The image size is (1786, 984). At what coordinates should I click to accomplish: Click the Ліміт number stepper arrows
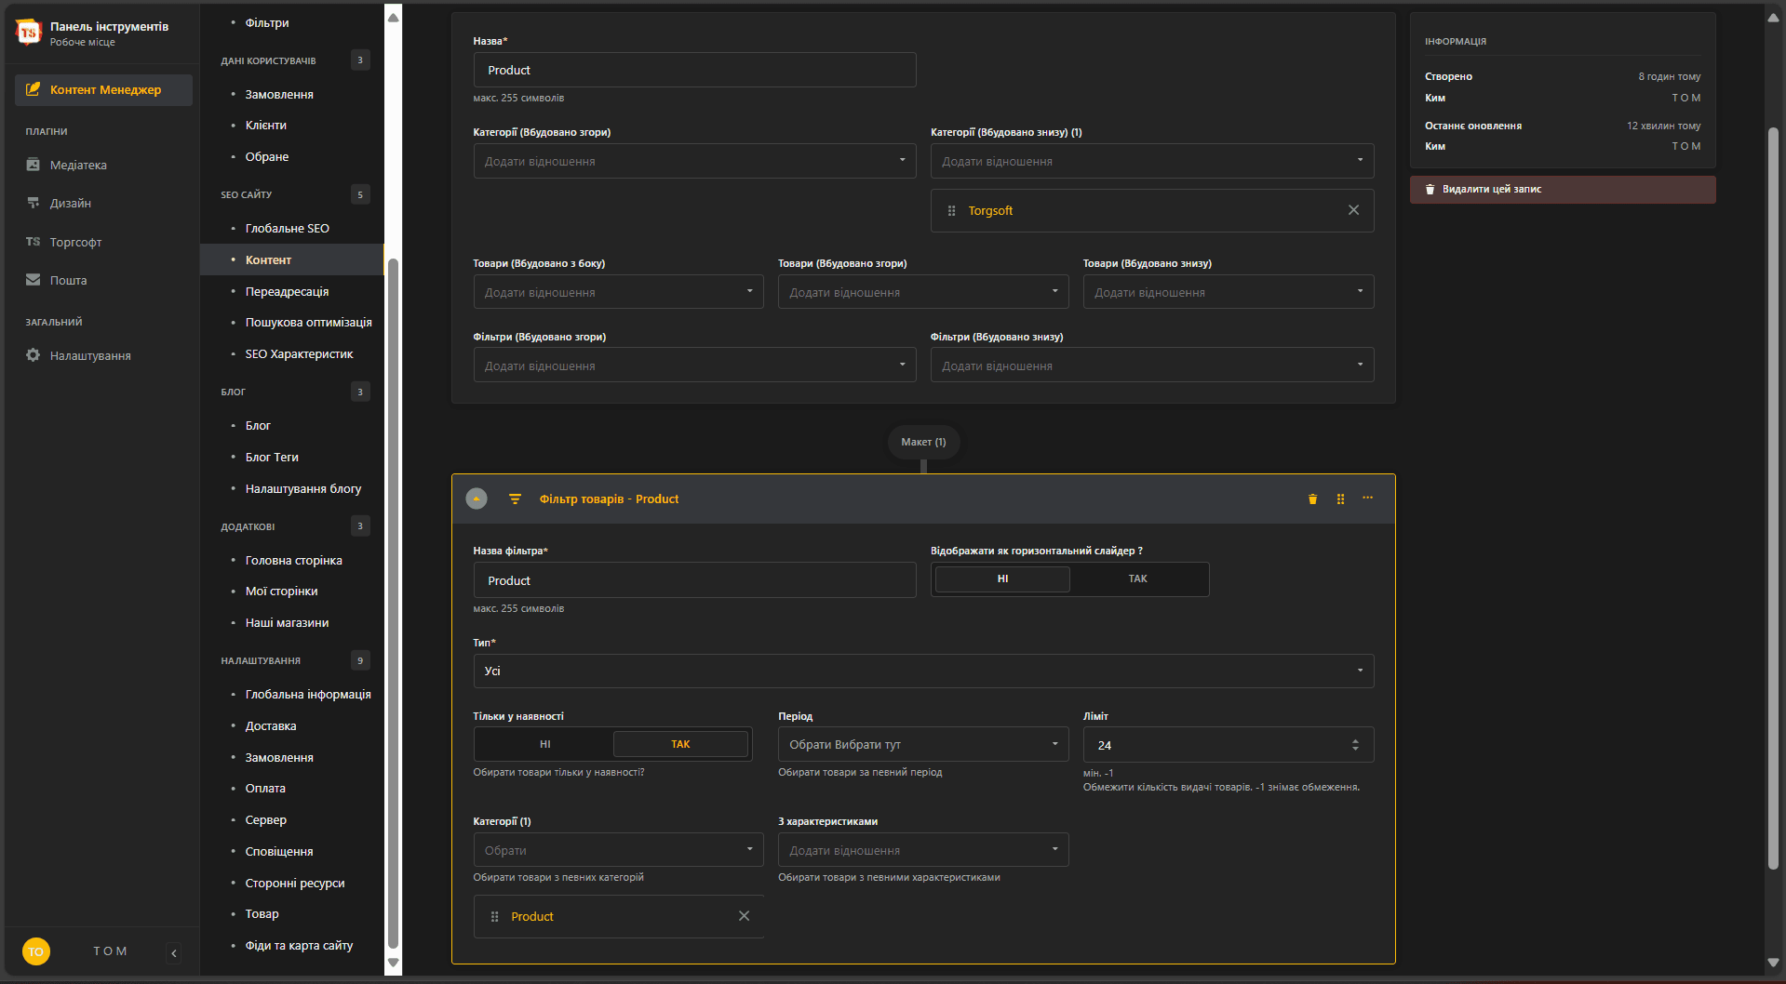tap(1355, 745)
